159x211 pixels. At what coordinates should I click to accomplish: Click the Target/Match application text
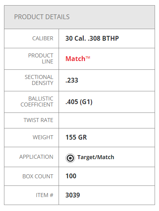click(x=96, y=157)
